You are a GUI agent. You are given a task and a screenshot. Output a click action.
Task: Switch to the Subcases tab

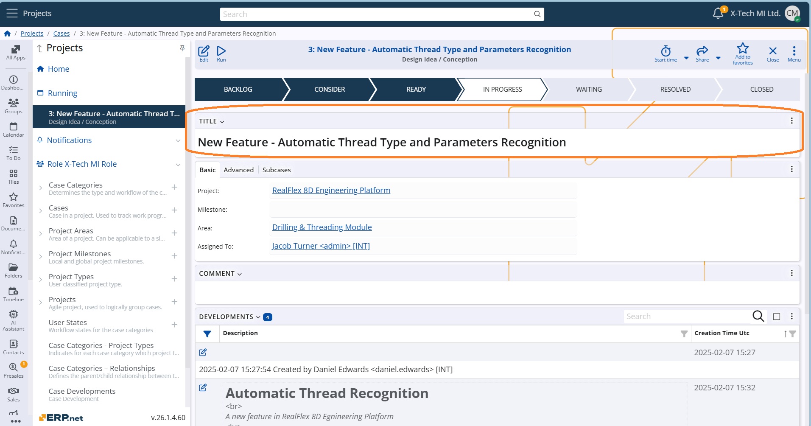pyautogui.click(x=277, y=170)
